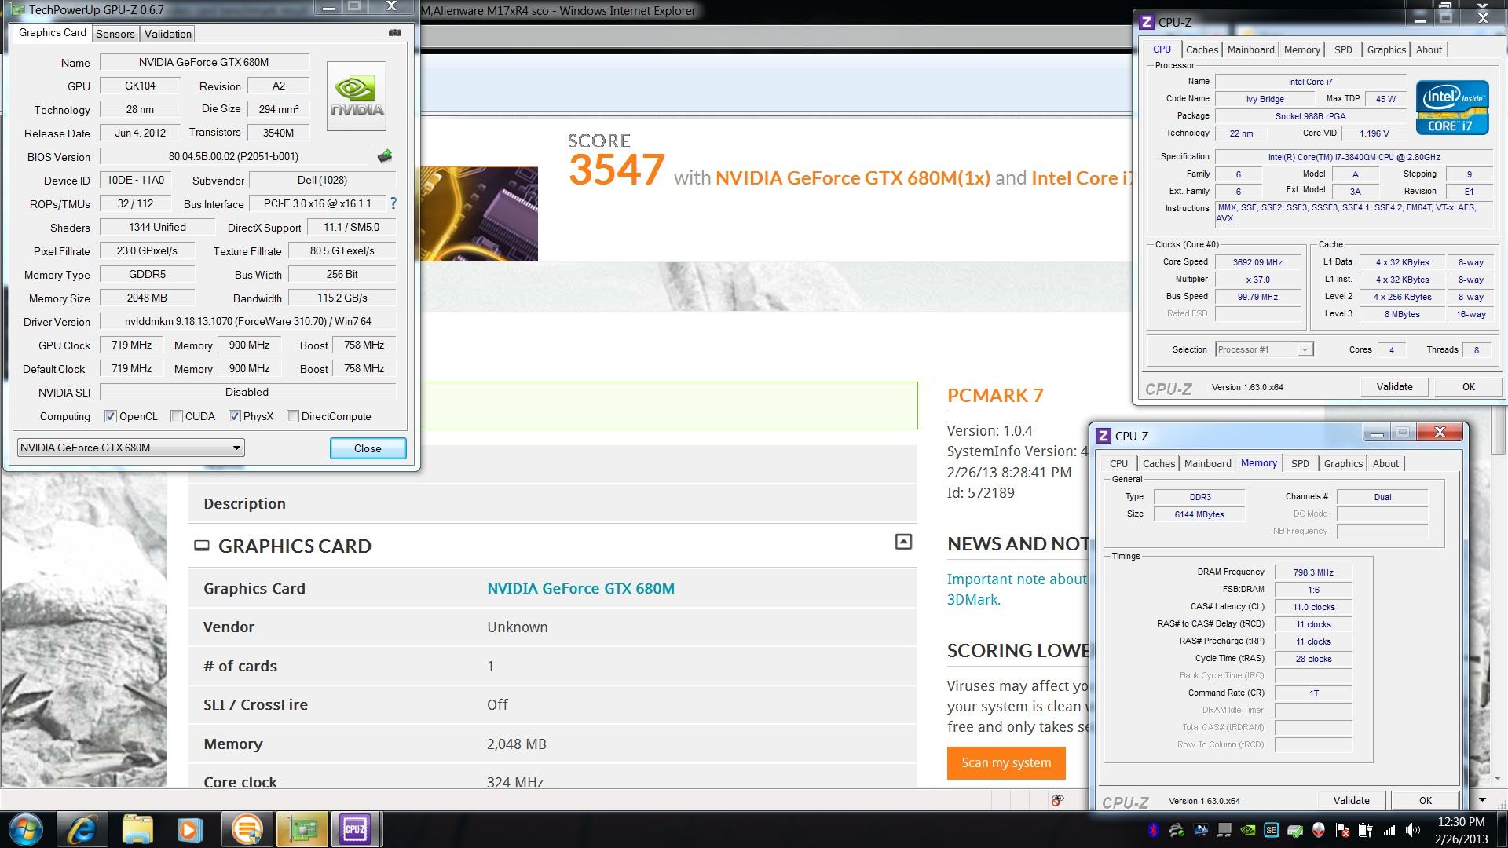
Task: Click Validate in the lower CPU-Z window
Action: coord(1352,800)
